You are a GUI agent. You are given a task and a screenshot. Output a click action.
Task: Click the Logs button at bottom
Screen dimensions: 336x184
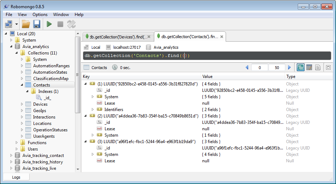click(16, 177)
